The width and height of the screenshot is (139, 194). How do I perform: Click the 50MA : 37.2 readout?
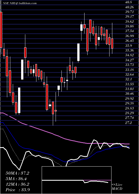17,173
